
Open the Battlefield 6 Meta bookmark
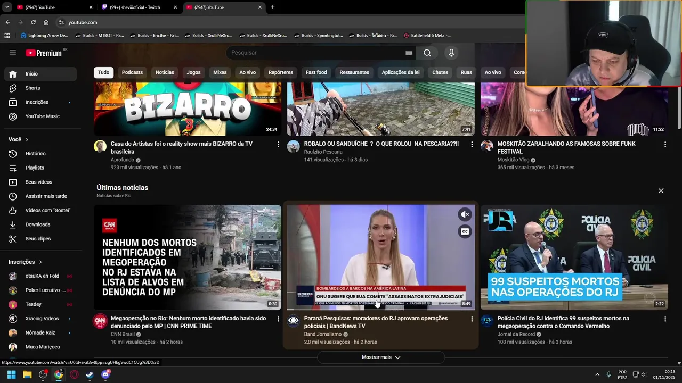[x=427, y=36]
